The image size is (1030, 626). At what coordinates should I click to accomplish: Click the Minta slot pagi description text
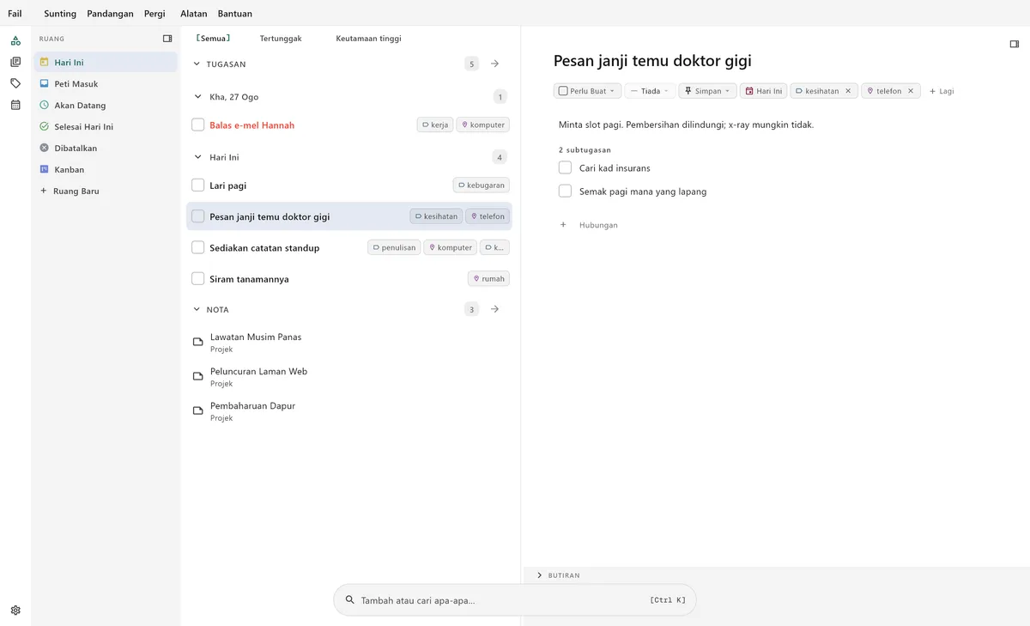click(x=686, y=125)
